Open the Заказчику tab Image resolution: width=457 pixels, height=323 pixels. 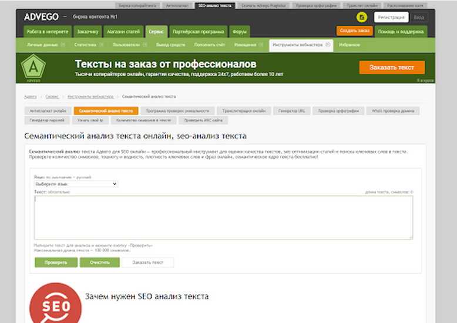[88, 32]
